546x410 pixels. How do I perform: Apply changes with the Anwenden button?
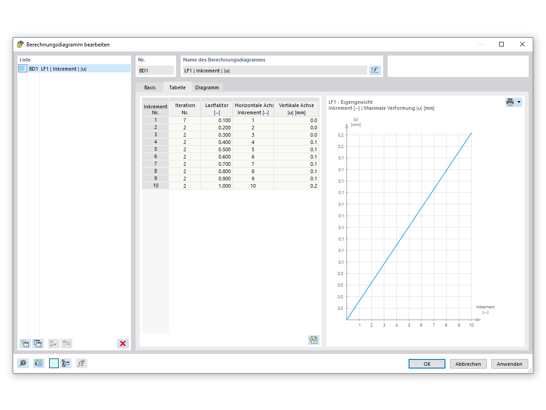pyautogui.click(x=510, y=364)
